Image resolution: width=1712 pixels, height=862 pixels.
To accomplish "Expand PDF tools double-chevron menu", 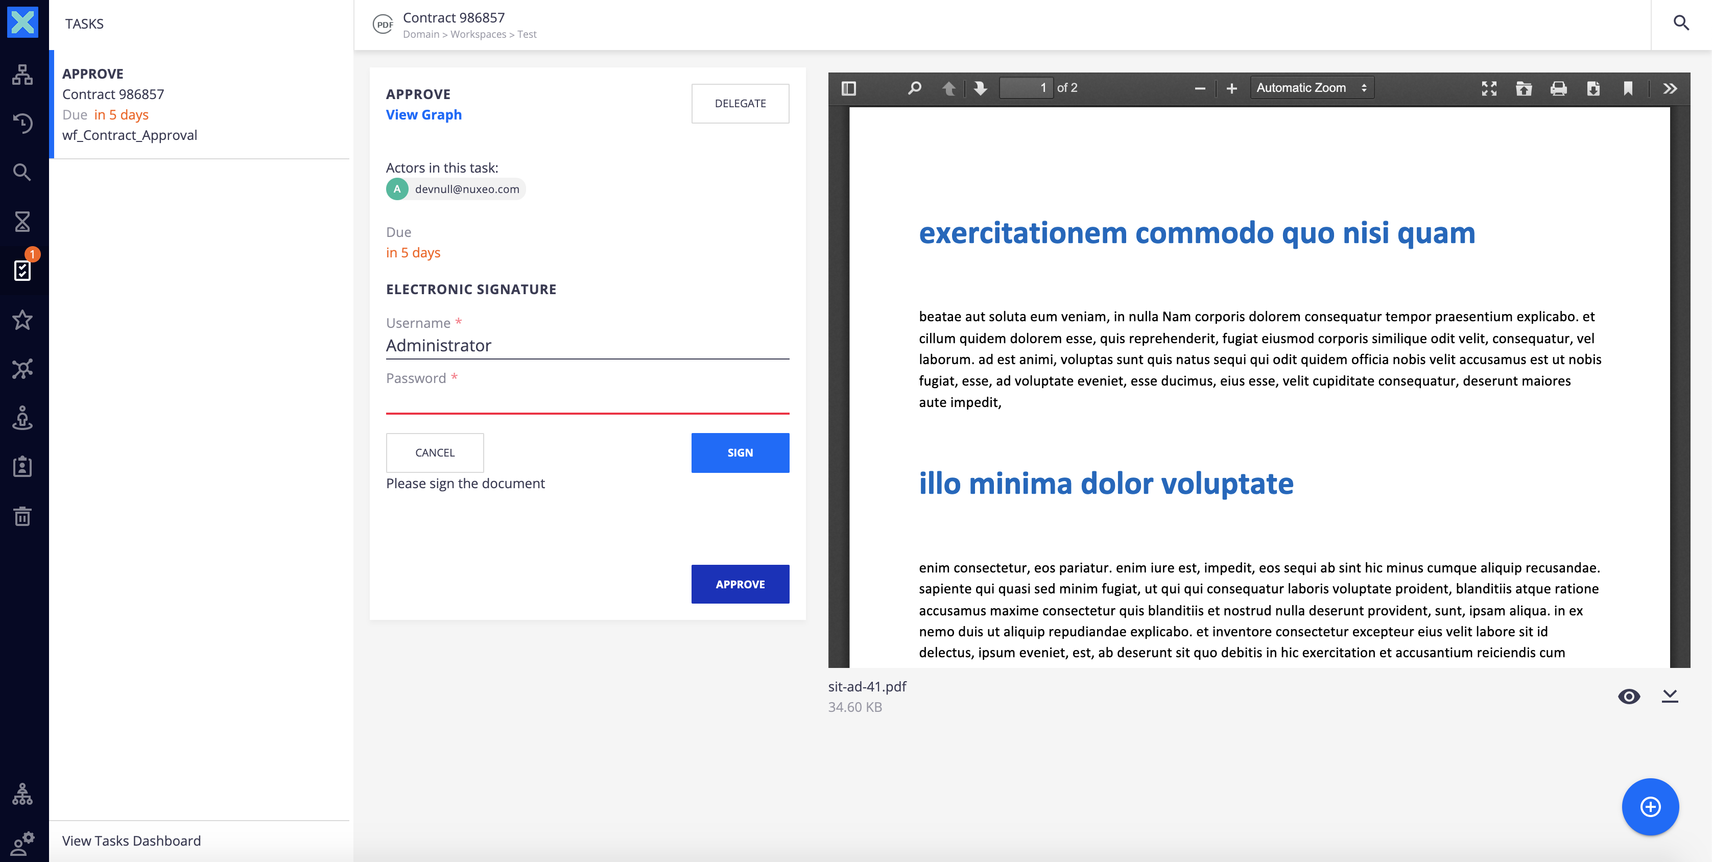I will (x=1670, y=88).
